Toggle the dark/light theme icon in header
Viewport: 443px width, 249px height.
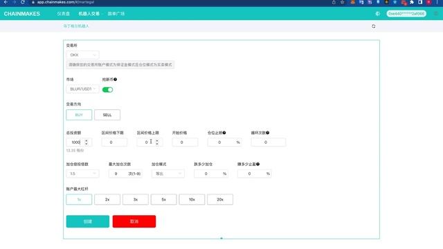tap(377, 14)
